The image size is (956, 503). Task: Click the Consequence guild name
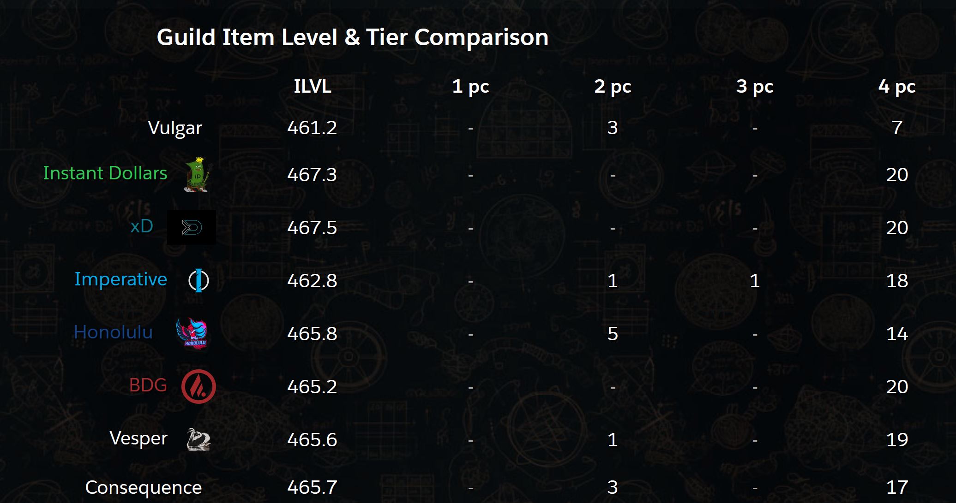coord(144,488)
